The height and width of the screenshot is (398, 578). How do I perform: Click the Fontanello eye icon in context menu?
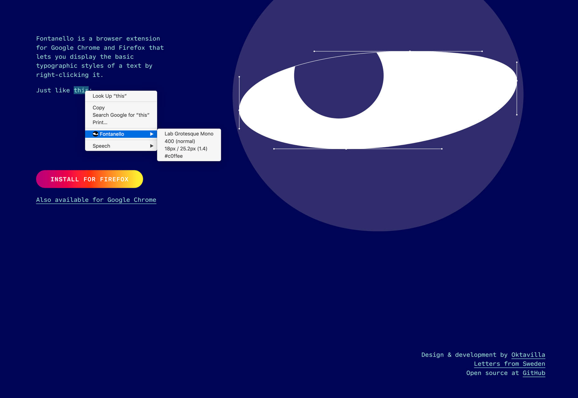tap(95, 134)
